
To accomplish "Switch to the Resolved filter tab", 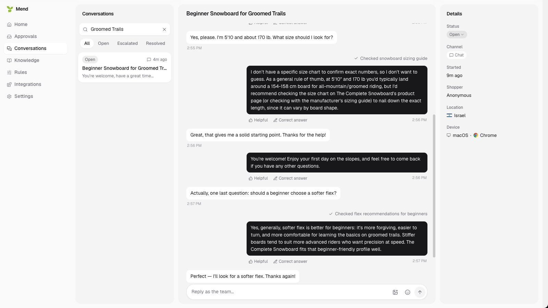I will click(155, 43).
